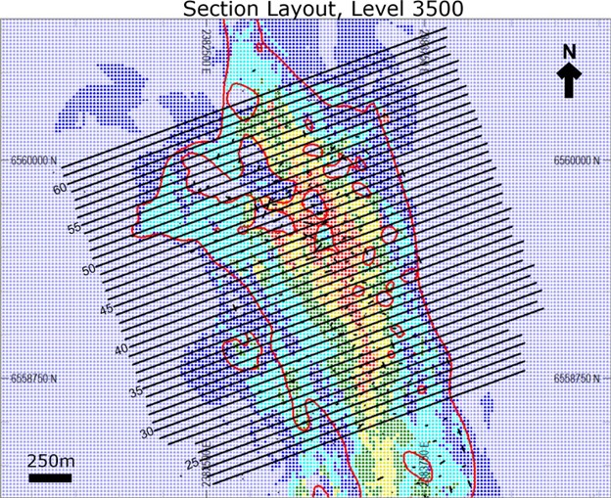
Task: Click left '6560000 N' northing label
Action: pyautogui.click(x=33, y=160)
